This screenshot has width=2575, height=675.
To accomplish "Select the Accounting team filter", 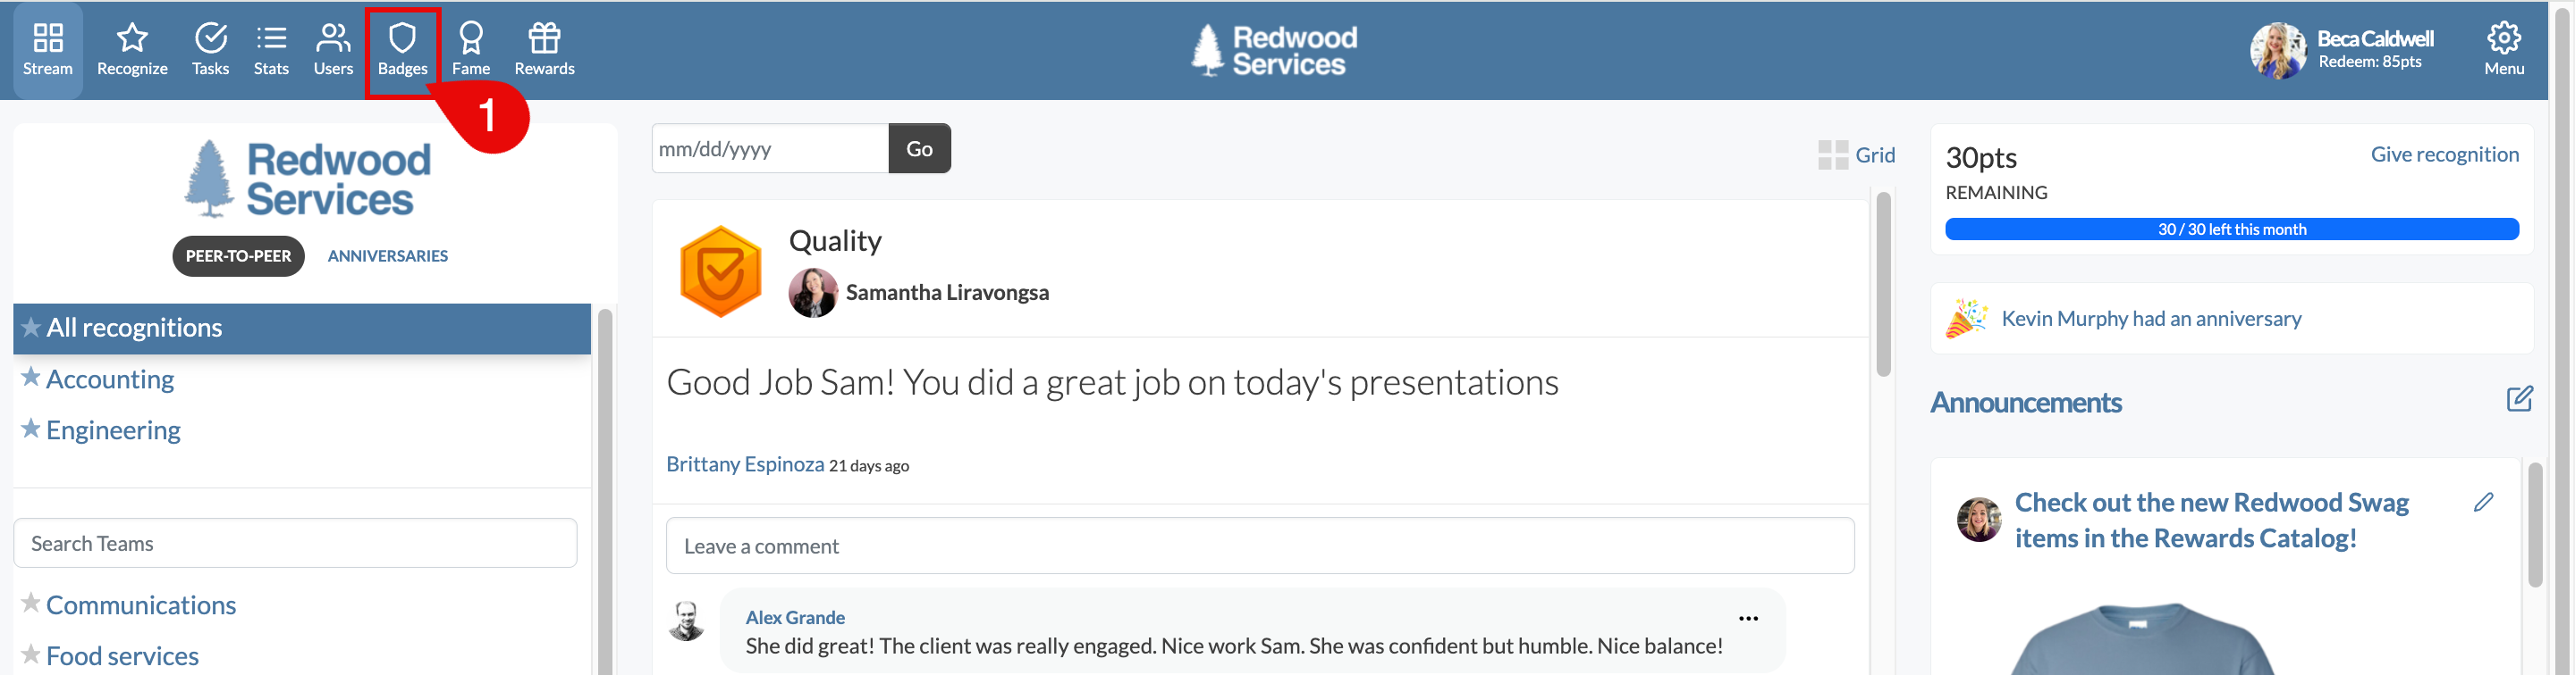I will click(x=110, y=379).
